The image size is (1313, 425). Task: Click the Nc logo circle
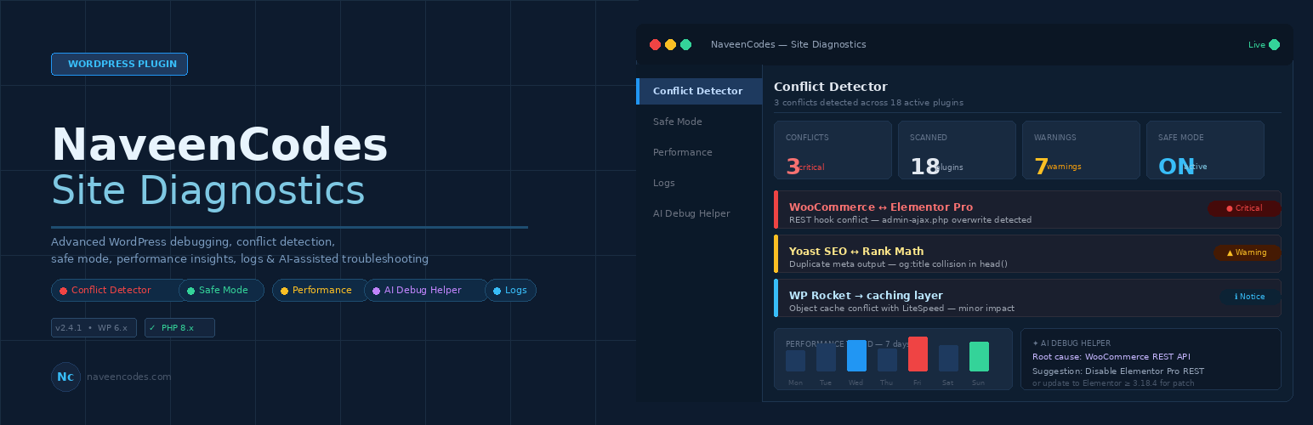65,377
